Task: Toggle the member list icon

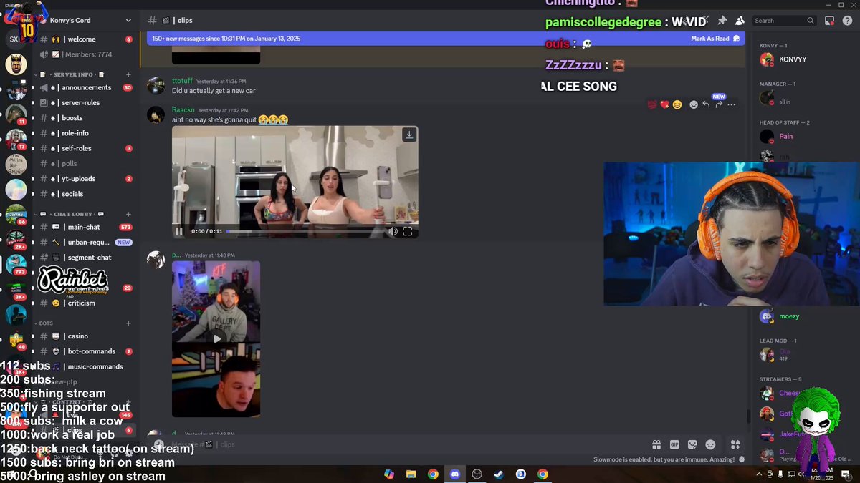Action: tap(740, 21)
